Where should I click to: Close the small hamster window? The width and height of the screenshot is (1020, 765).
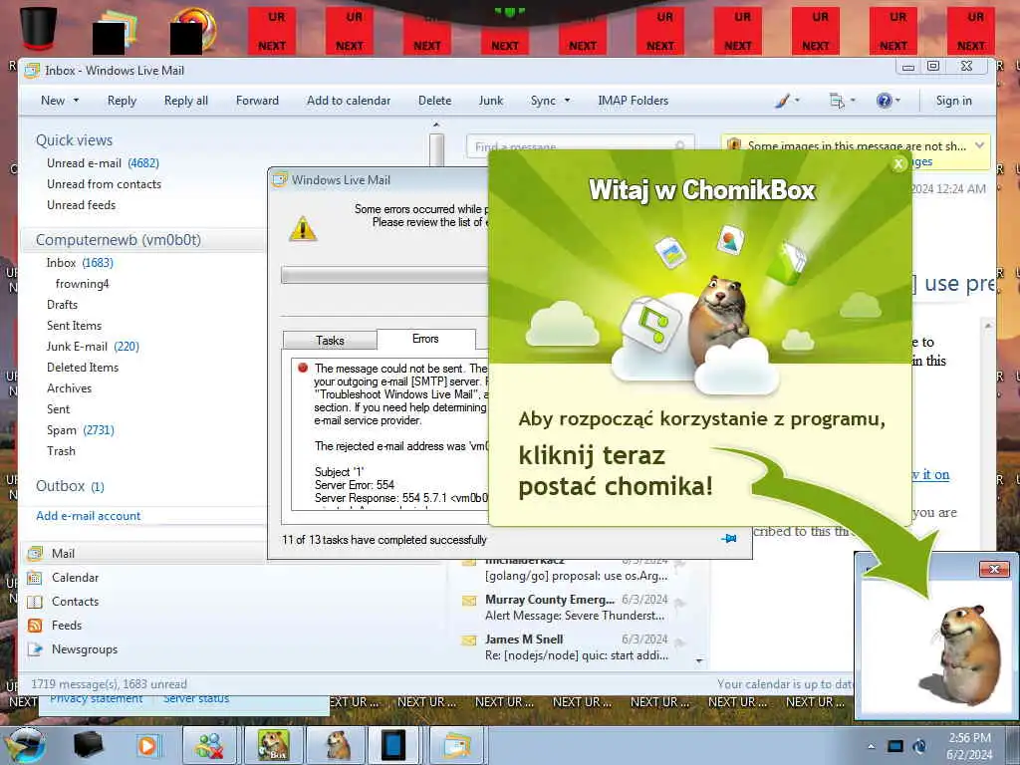(x=994, y=569)
